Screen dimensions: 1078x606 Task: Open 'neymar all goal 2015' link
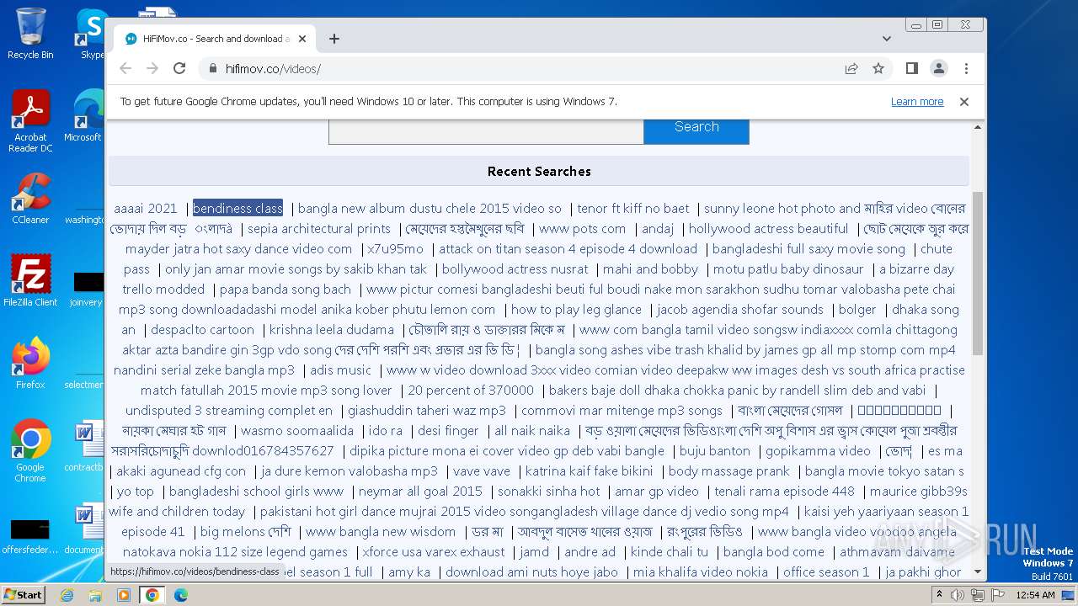420,491
